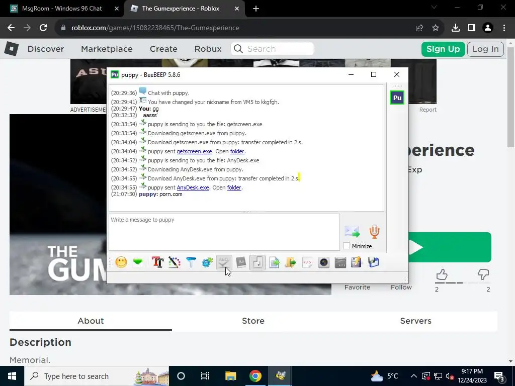Screen dimensions: 515x386
Task: Toggle Chrome side panel icon
Action: coord(472,28)
